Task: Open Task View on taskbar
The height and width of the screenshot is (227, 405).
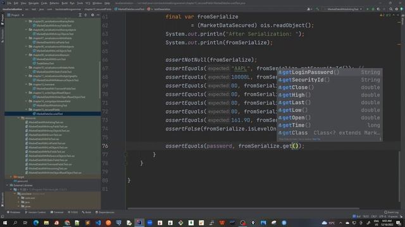Action: [25, 223]
